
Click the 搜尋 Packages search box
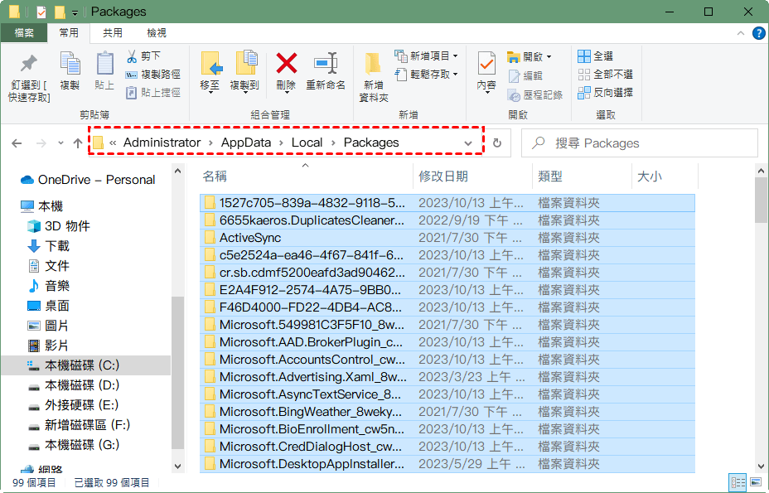click(x=640, y=143)
